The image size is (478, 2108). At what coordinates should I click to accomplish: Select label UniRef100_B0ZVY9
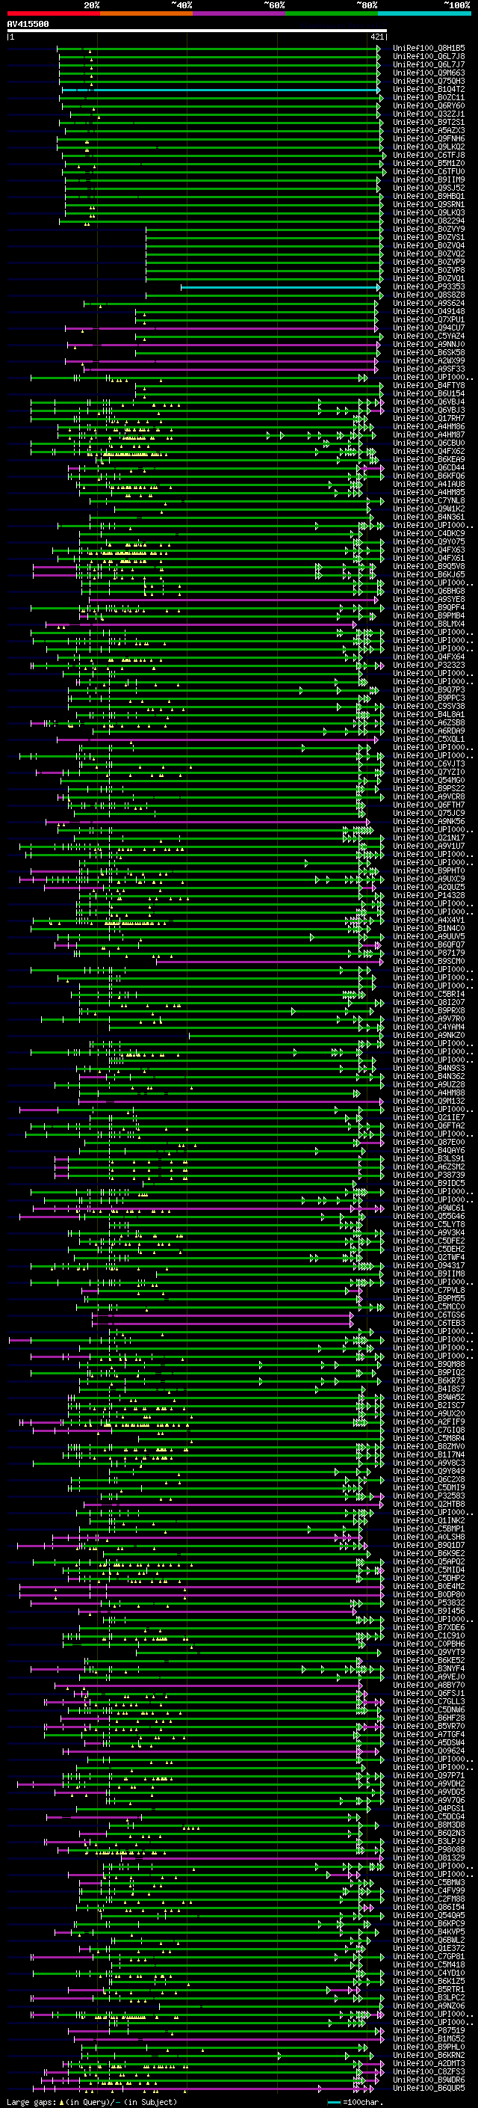click(429, 229)
